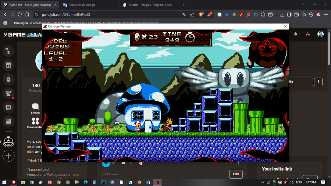
Task: Bookmark this page with the bookmark icon
Action: 27,15
